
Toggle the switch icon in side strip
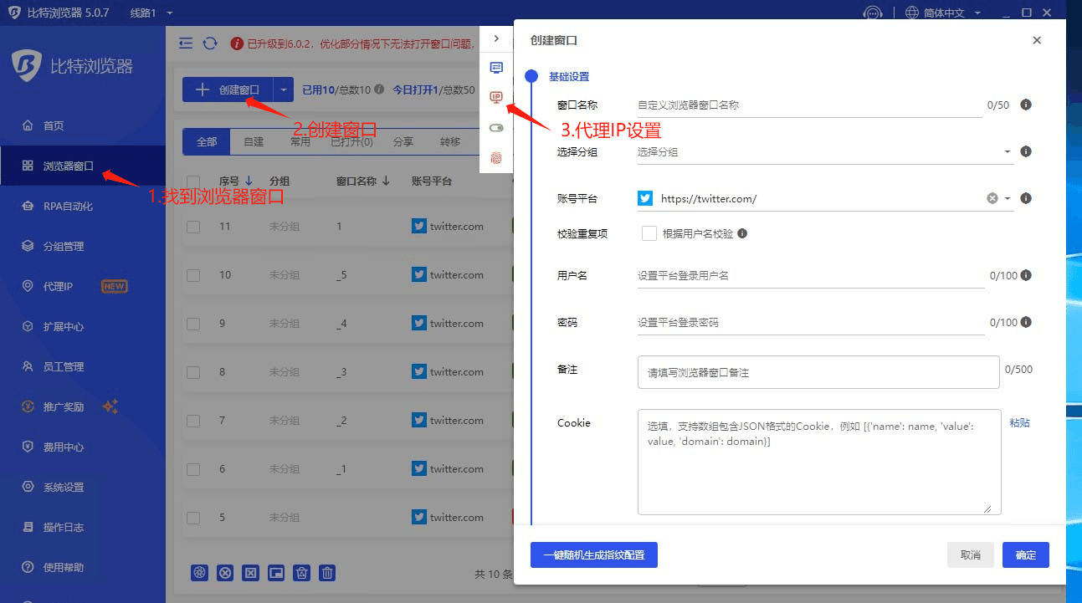click(x=496, y=128)
